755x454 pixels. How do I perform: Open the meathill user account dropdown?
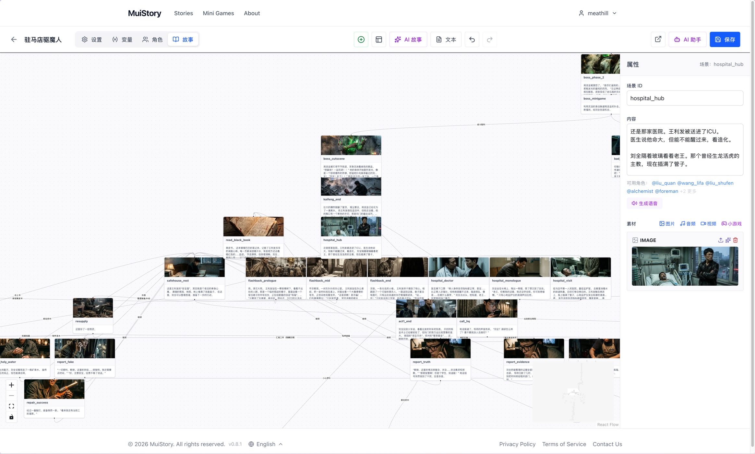tap(597, 13)
